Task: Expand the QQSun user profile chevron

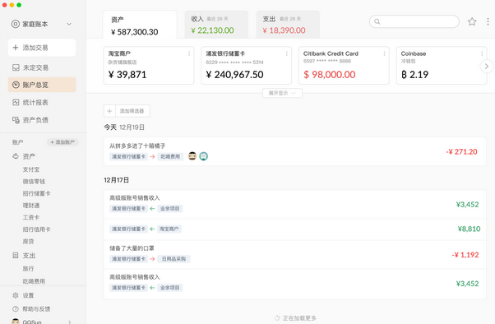Action: tap(69, 322)
